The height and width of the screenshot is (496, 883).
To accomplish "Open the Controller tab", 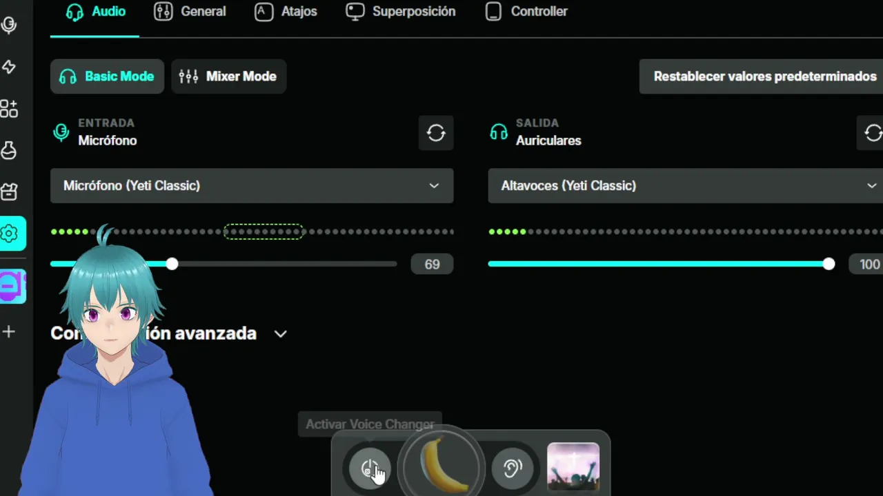I will [x=526, y=12].
